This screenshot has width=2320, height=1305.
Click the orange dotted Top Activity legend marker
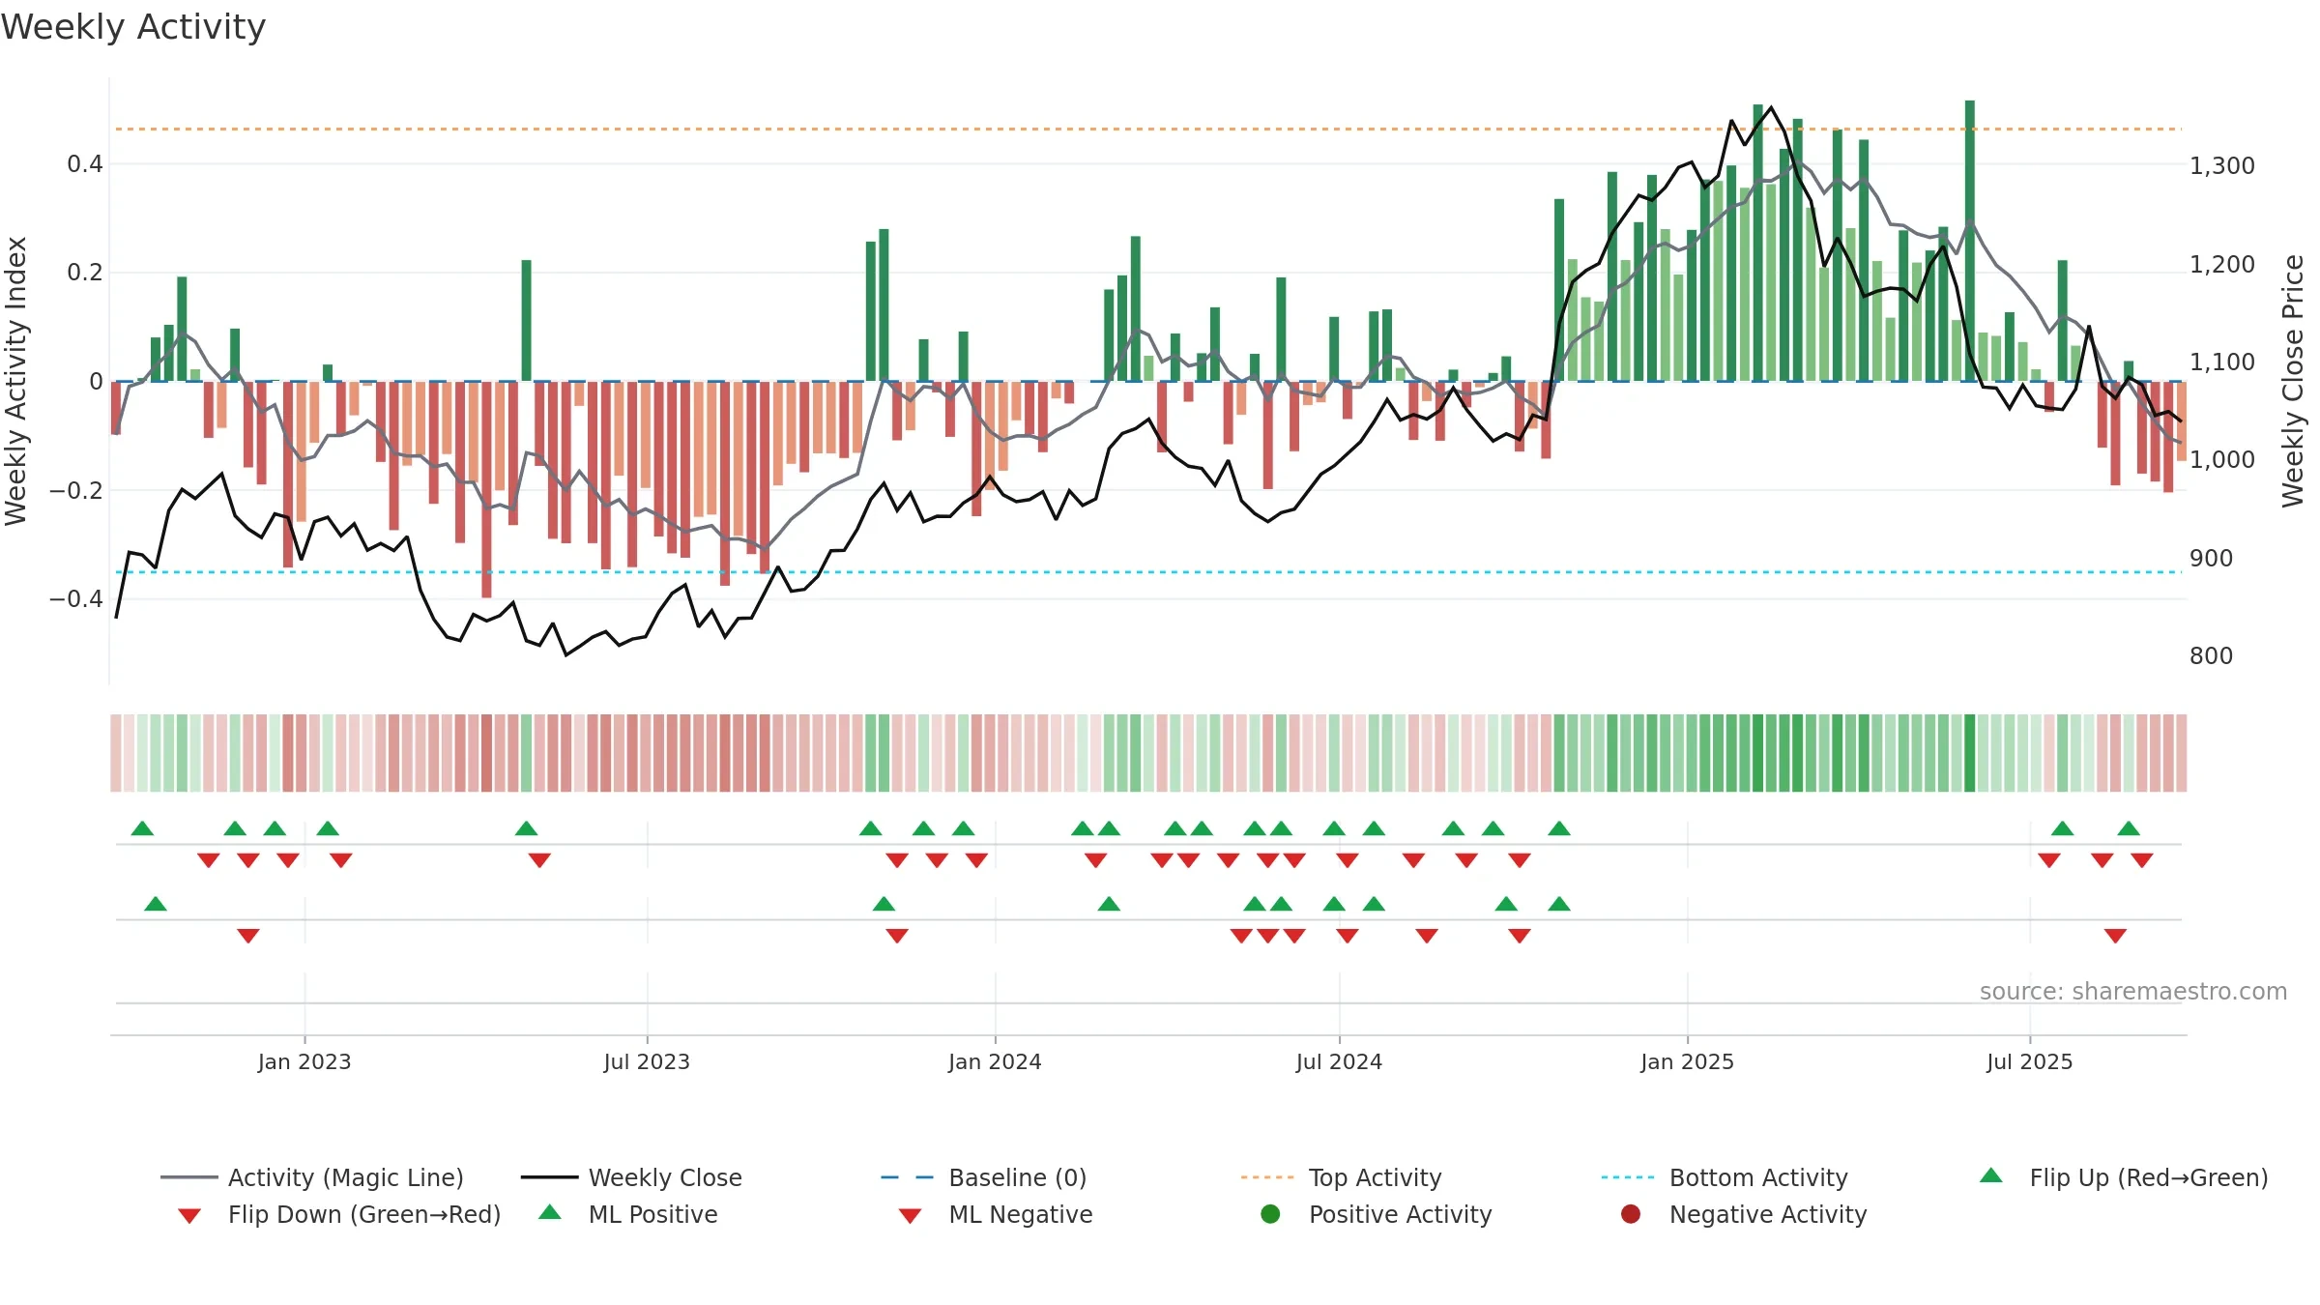[1267, 1177]
